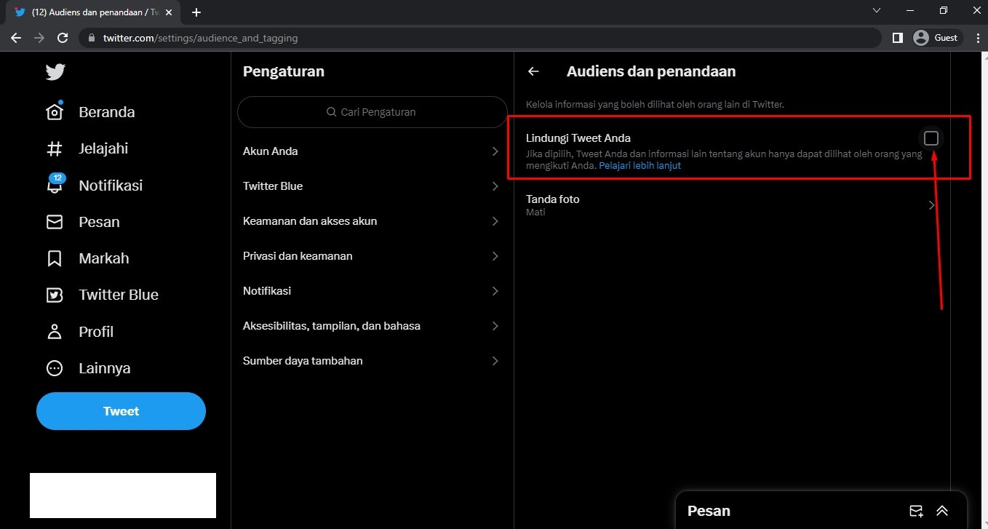Screen dimensions: 988x529
Task: Click the browser forward arrow
Action: pos(39,38)
